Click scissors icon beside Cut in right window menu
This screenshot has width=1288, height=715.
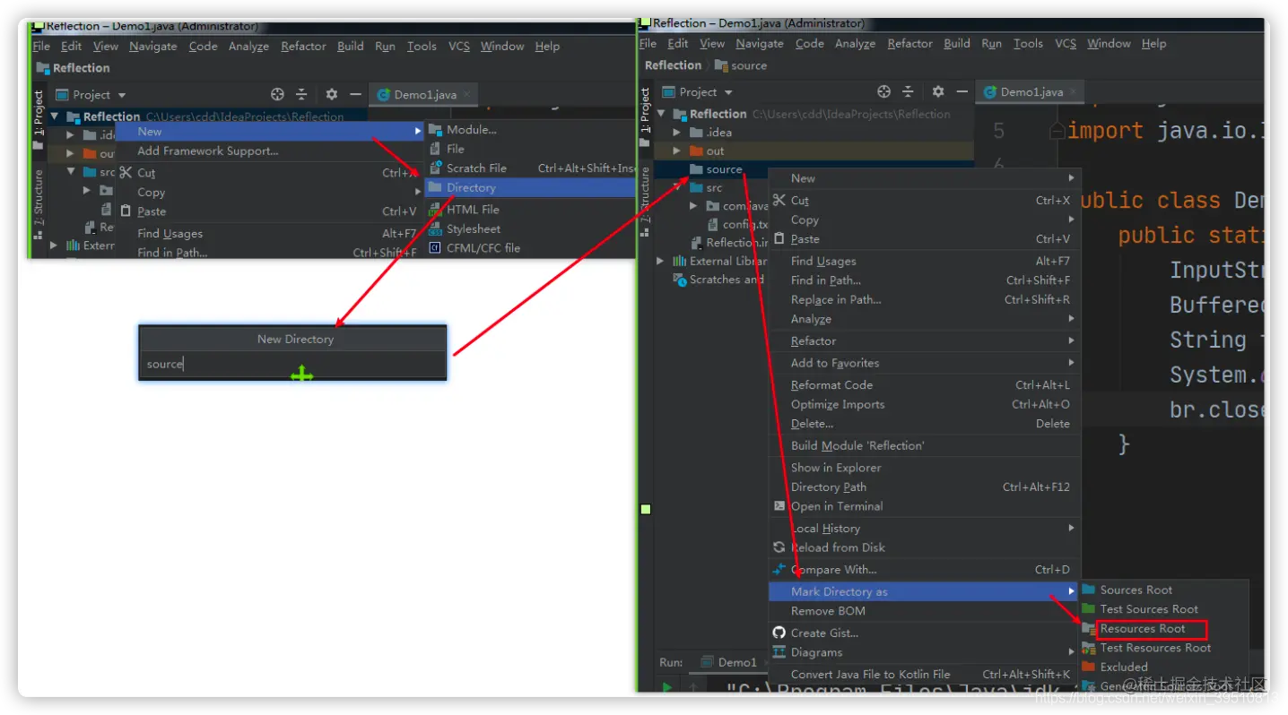[x=779, y=201]
